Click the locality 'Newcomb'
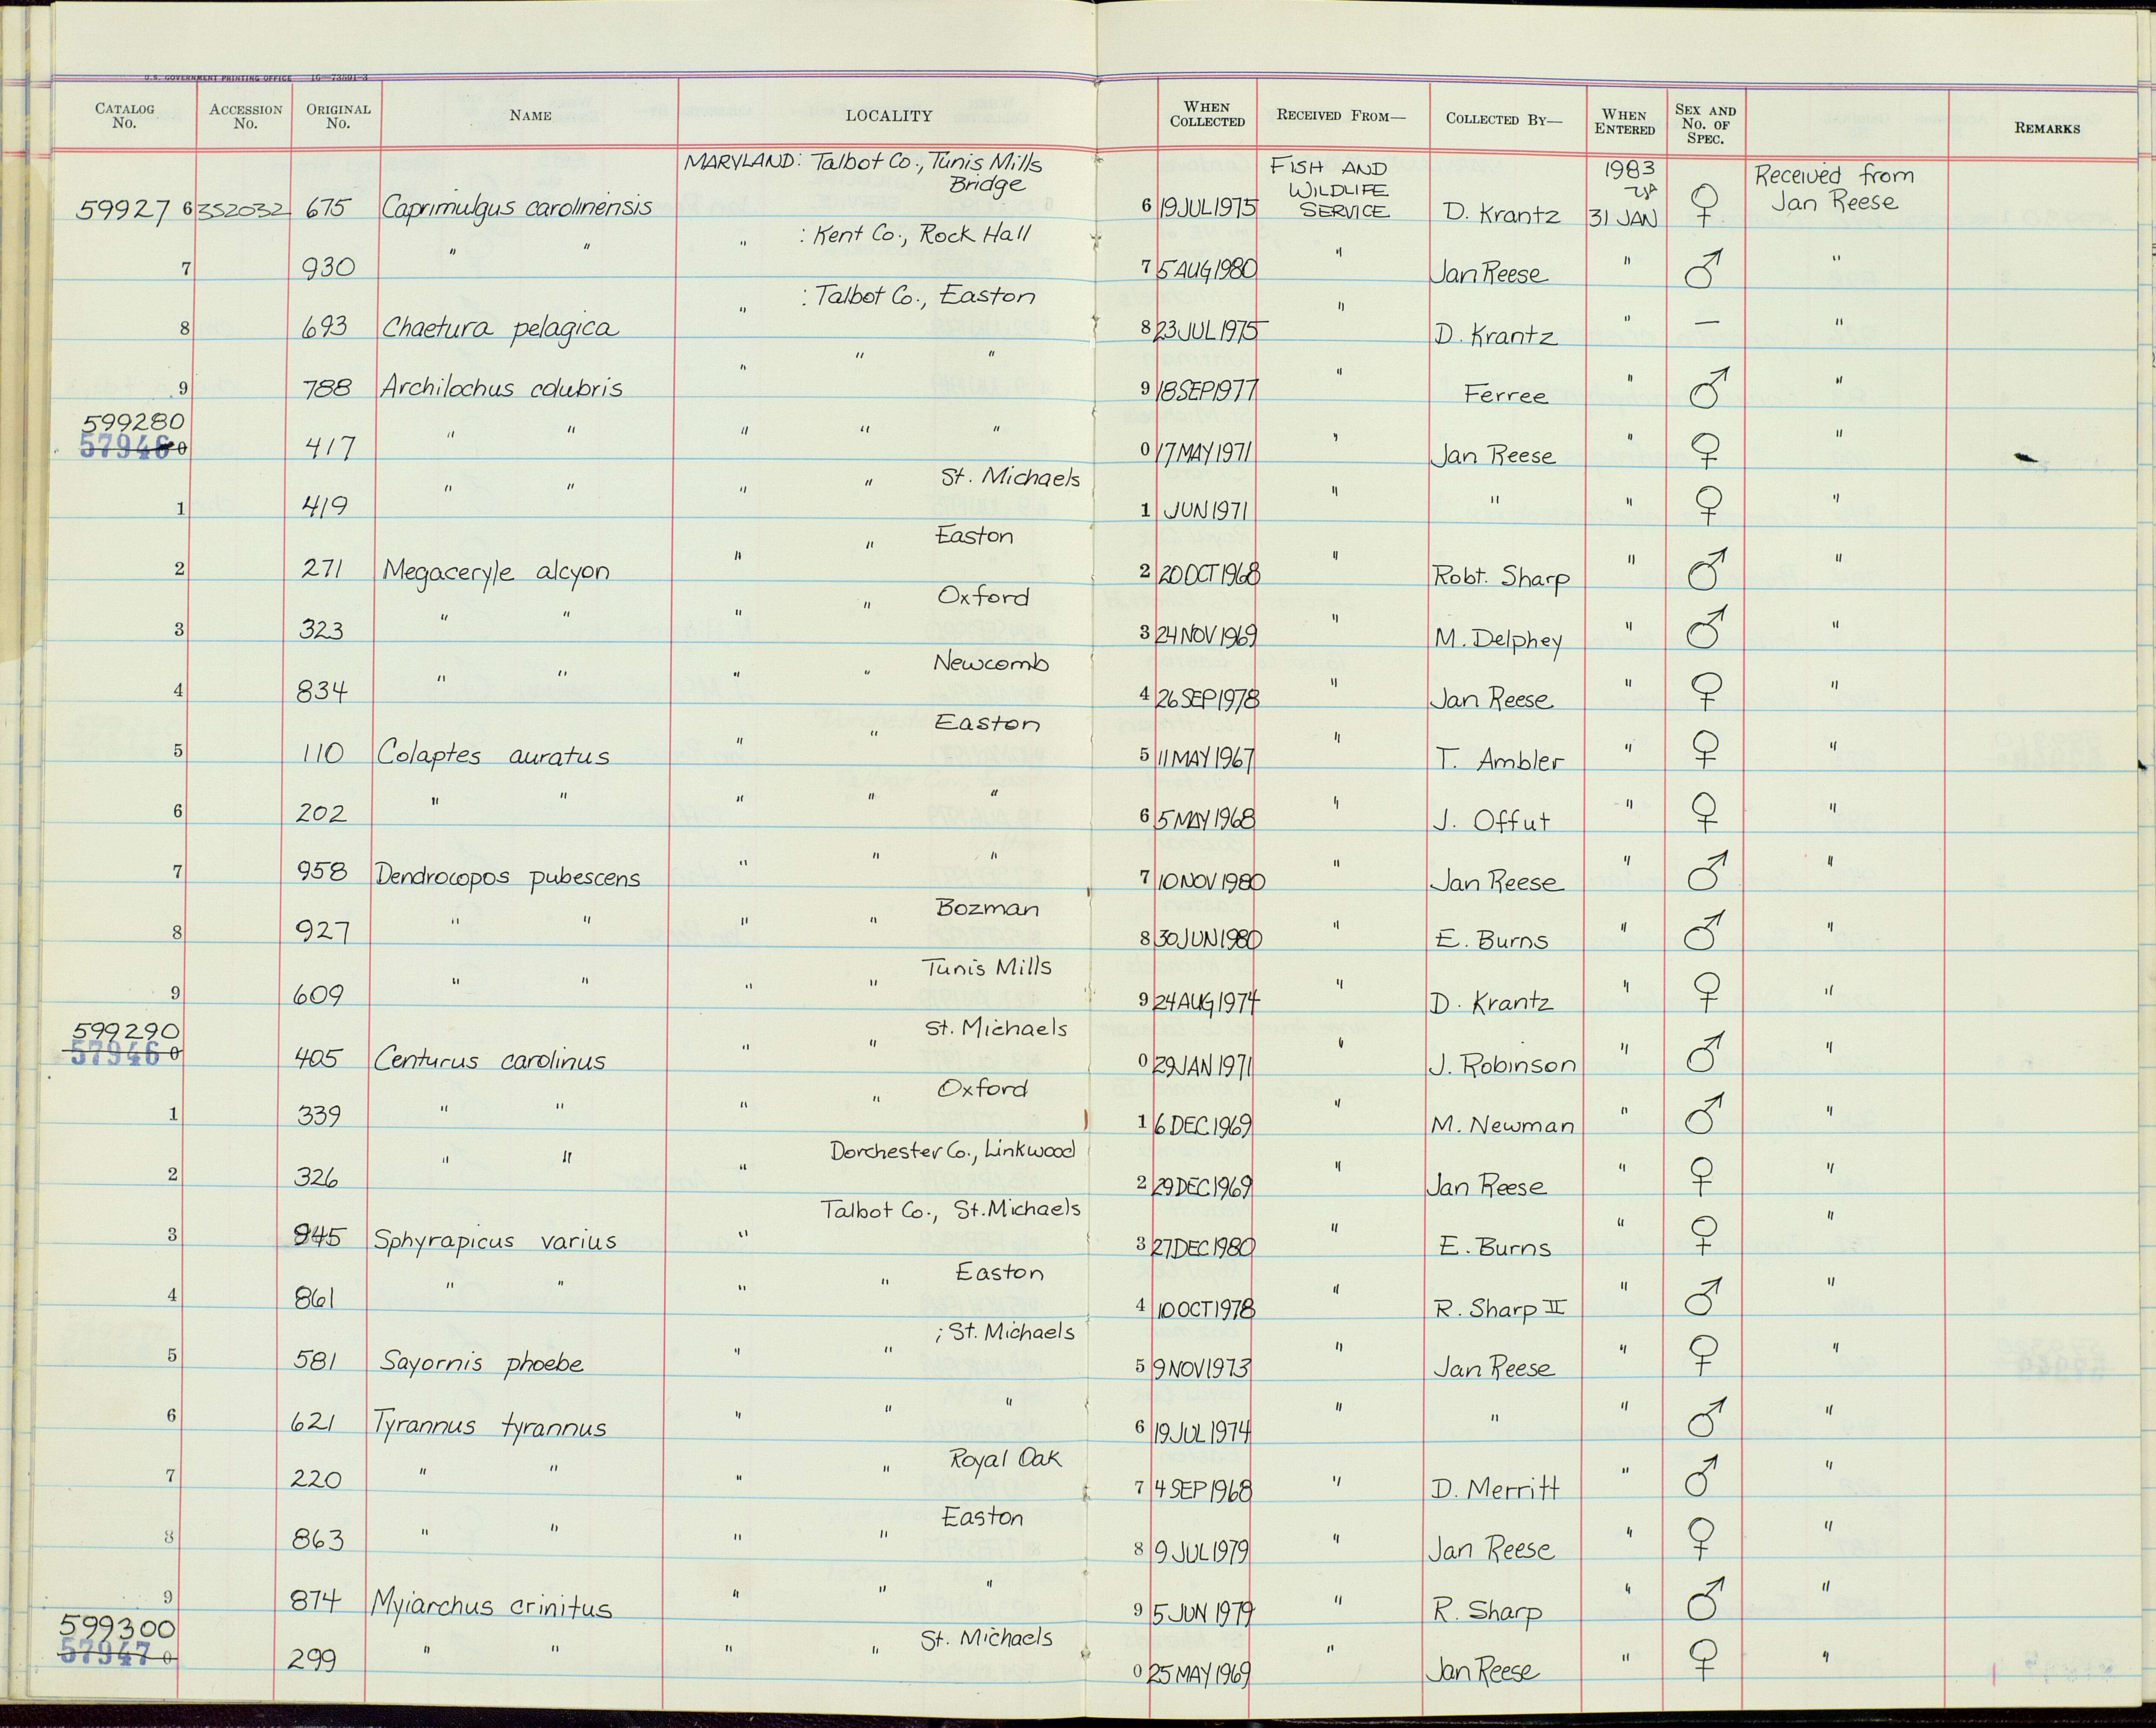The width and height of the screenshot is (2156, 1728). [990, 663]
